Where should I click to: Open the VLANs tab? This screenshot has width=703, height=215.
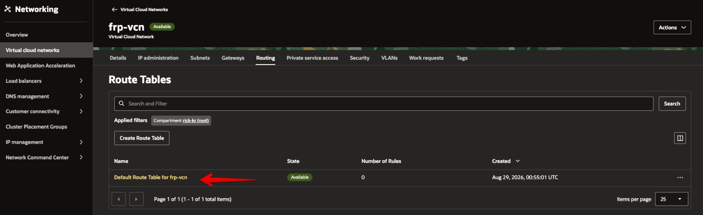390,58
